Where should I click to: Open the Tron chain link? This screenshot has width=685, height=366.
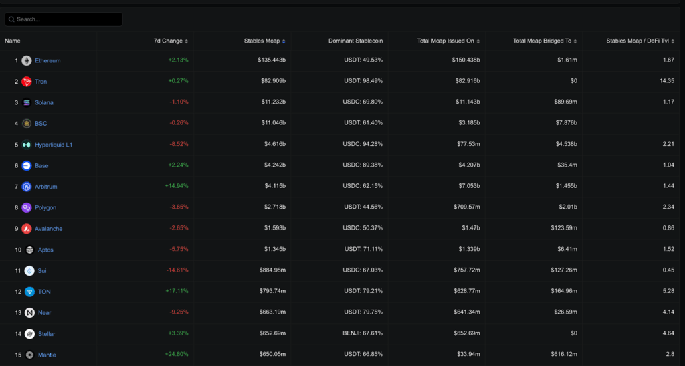pos(41,81)
